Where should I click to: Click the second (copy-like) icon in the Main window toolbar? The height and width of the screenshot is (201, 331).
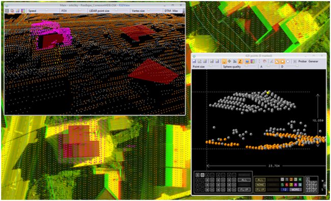tap(12, 11)
